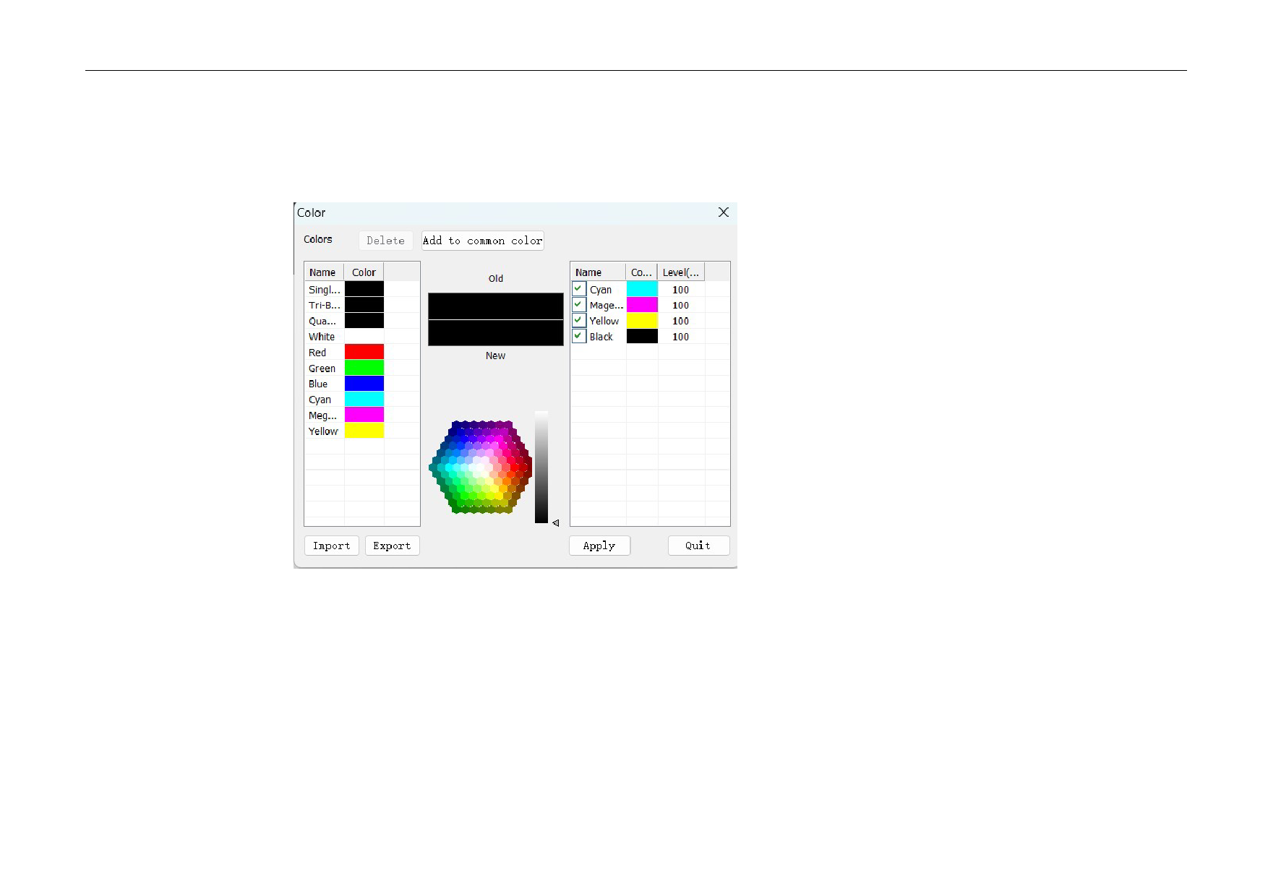Disable the Yellow channel checkbox

tap(578, 320)
